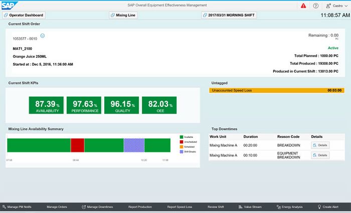This screenshot has width=351, height=213.
Task: Click the Mixing Line selector button
Action: pos(123,15)
